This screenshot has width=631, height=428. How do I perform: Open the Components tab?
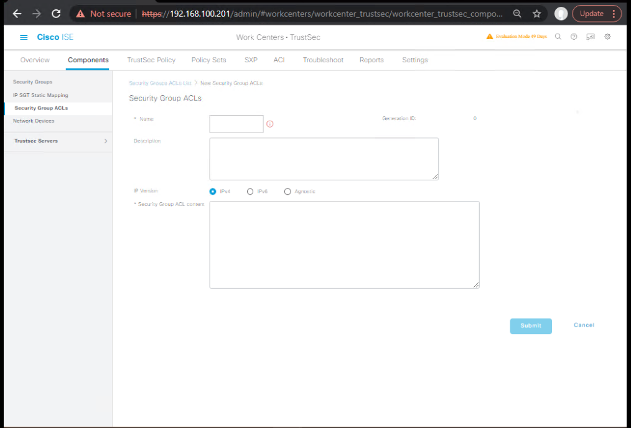pos(88,60)
